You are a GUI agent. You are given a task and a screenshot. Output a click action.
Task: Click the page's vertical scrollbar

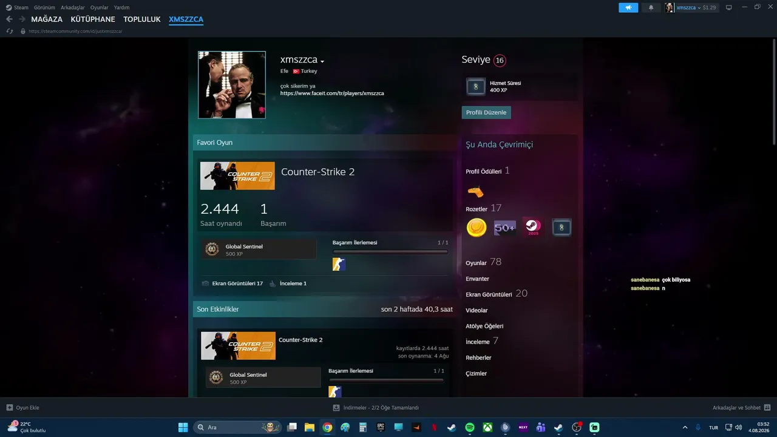pos(773,91)
